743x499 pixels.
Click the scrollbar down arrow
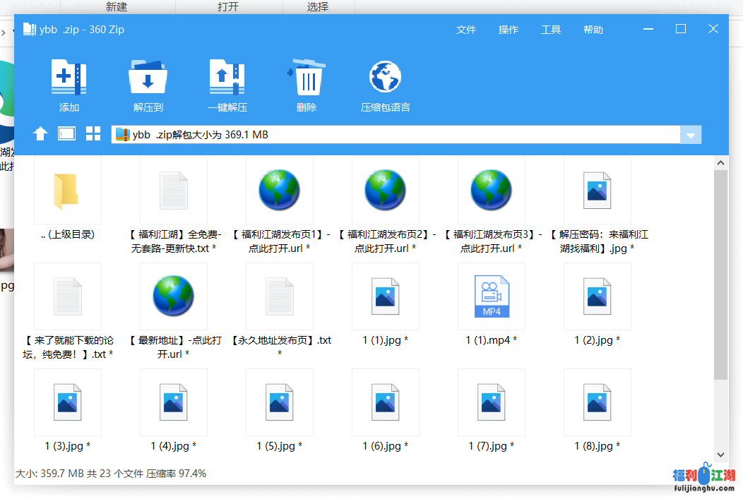[720, 455]
